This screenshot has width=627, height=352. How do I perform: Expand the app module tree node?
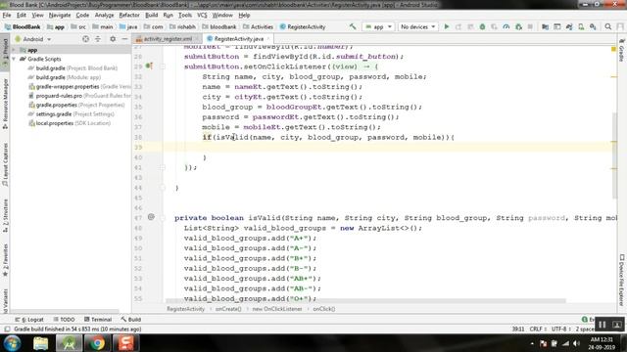(x=15, y=50)
